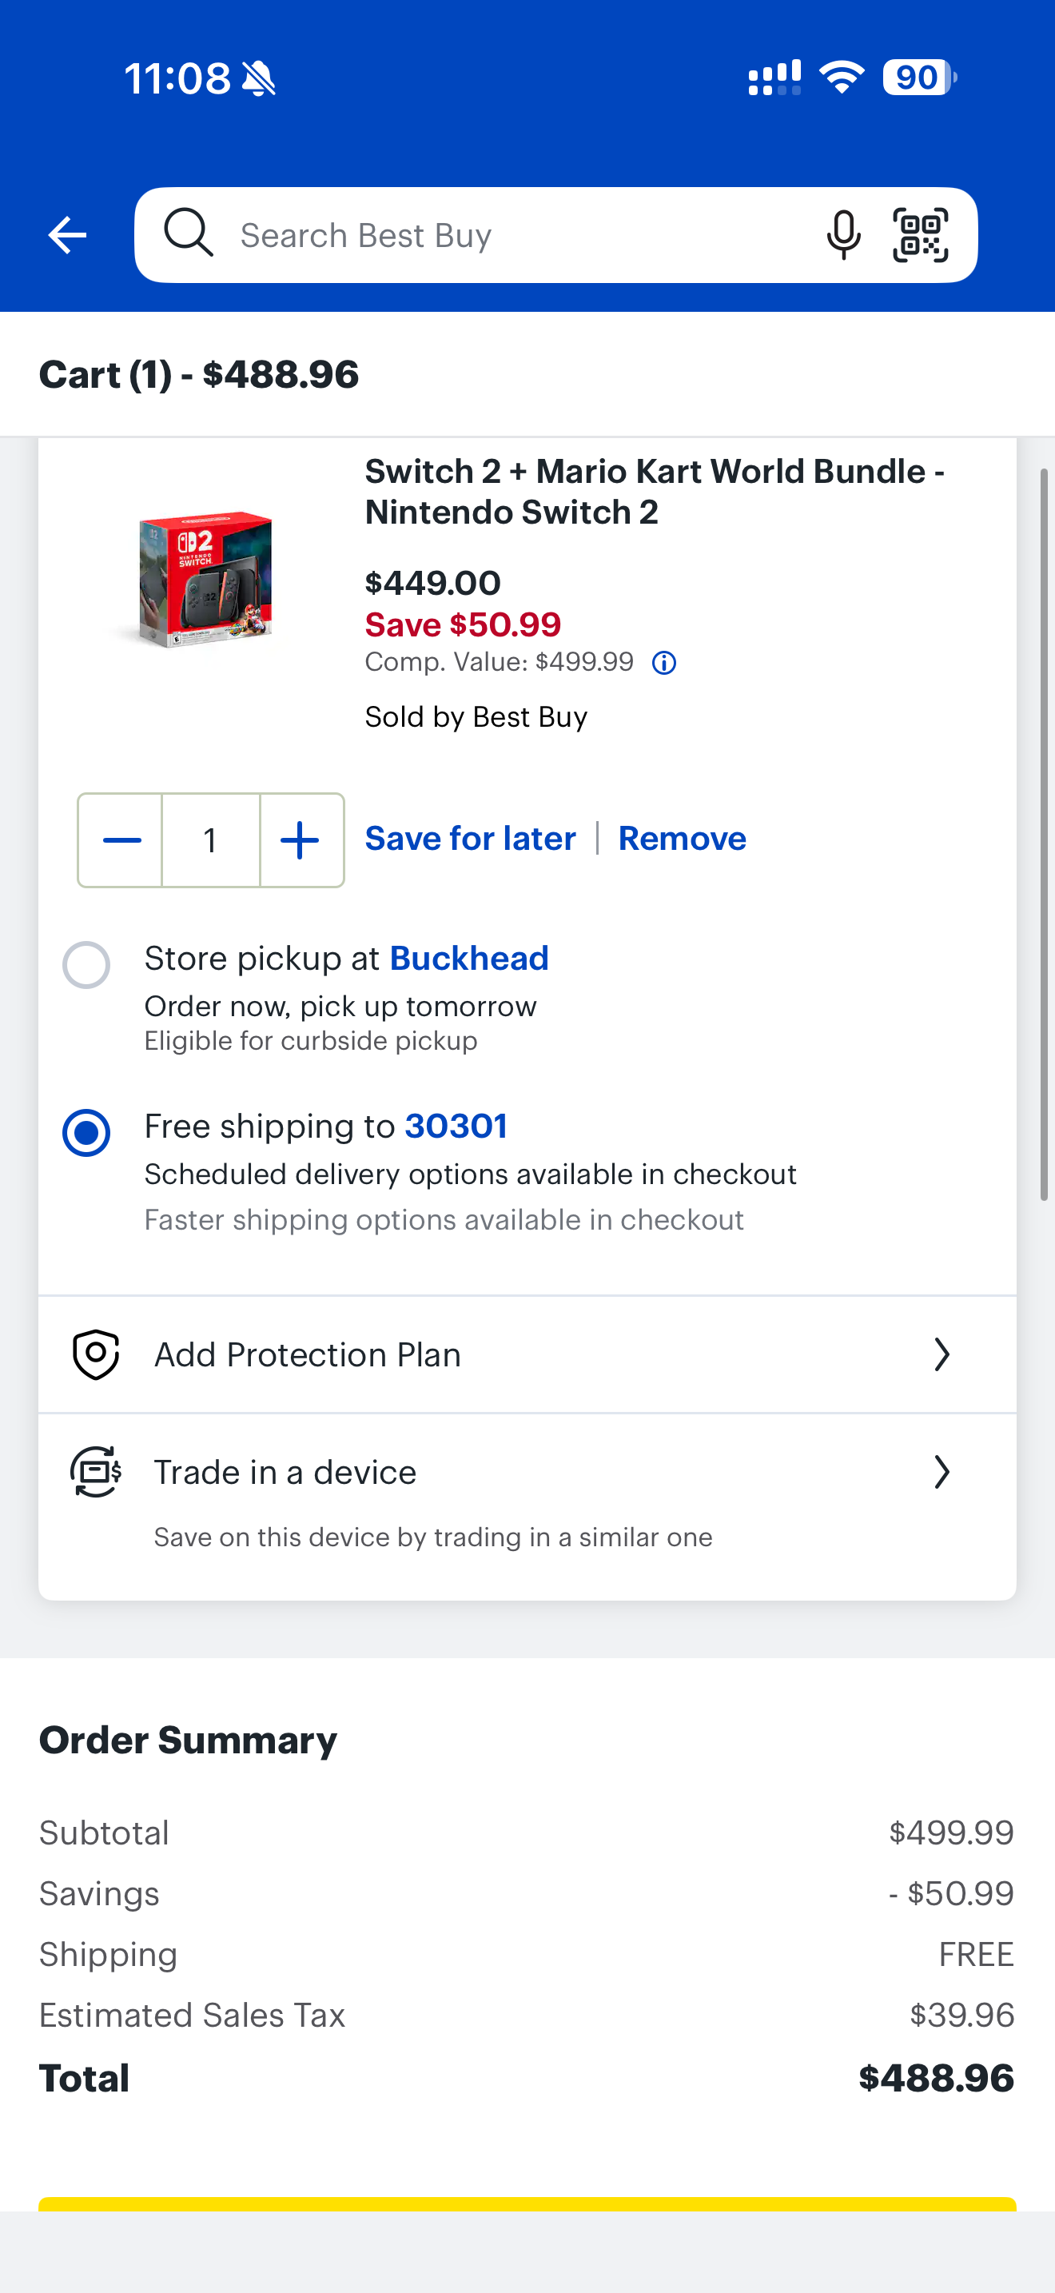
Task: Remove the Switch 2 bundle from cart
Action: [682, 839]
